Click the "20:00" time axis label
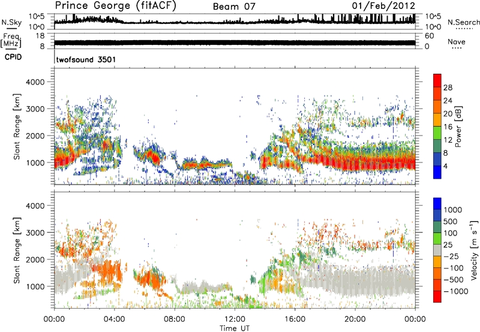 (355, 319)
